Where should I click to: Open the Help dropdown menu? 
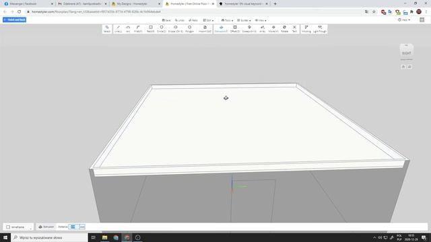coord(404,20)
